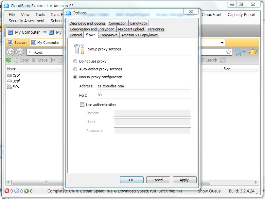265x199 pixels.
Task: Click the User input field
Action: tap(152, 122)
